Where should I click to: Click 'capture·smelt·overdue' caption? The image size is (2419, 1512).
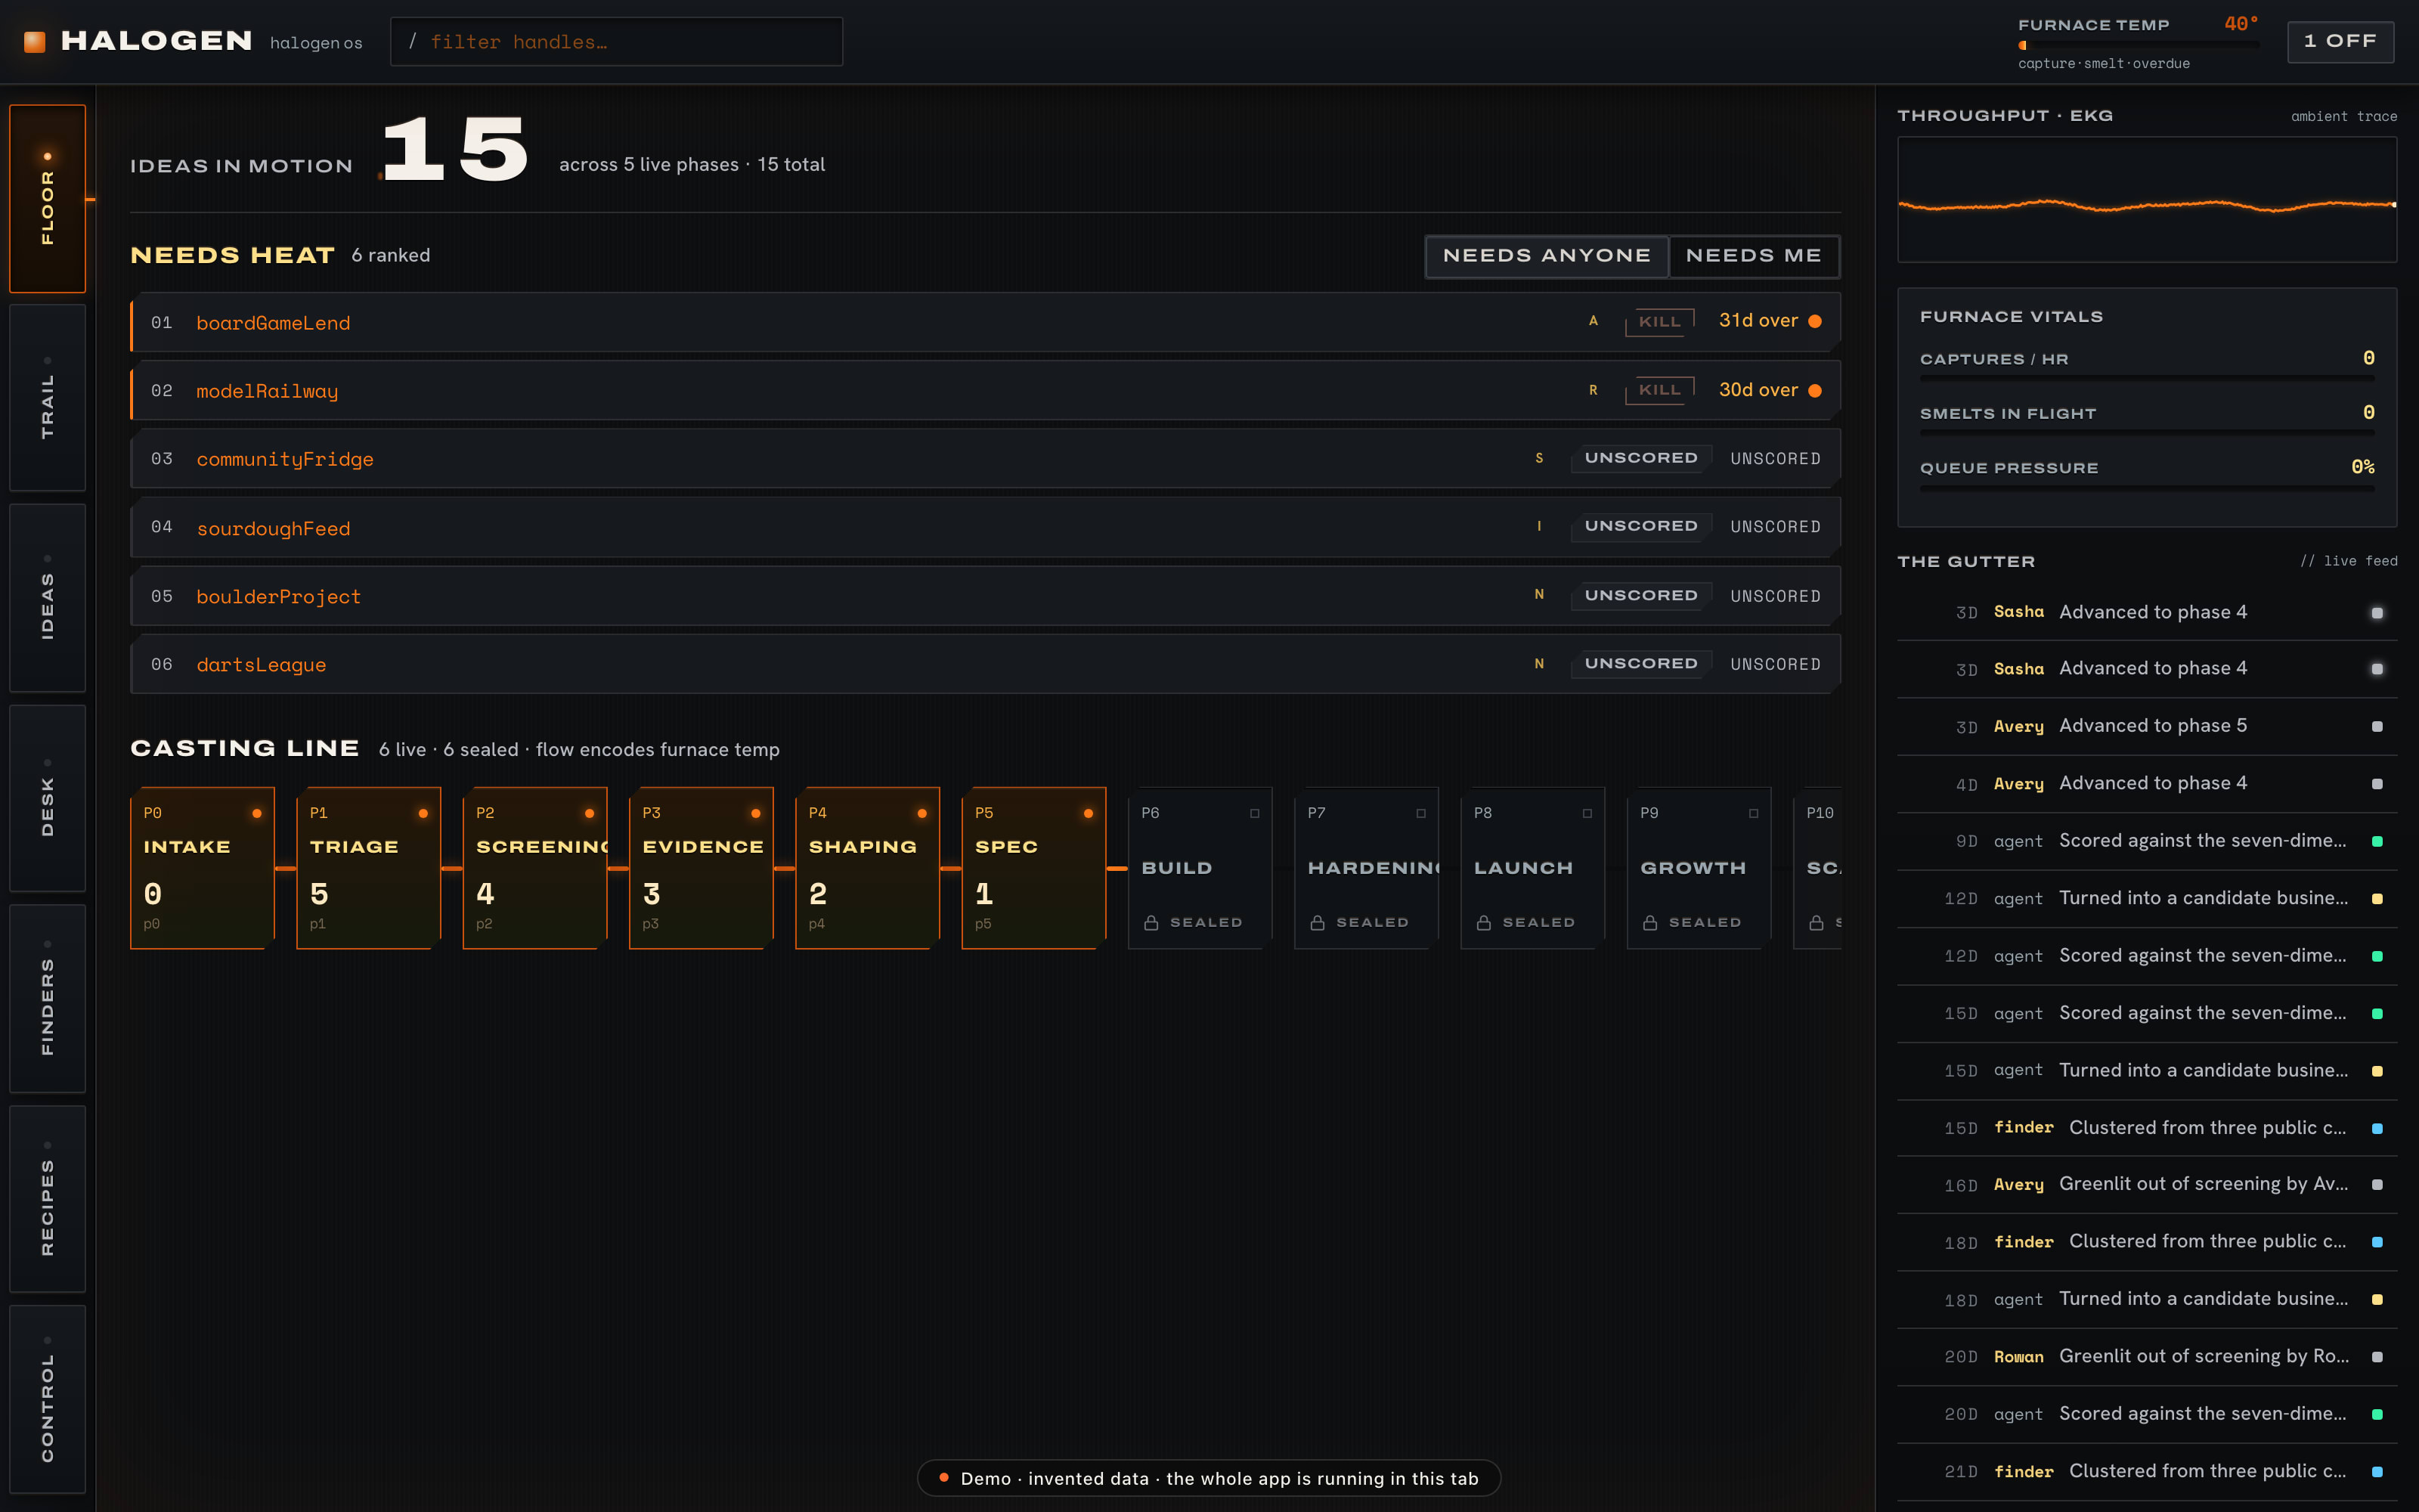click(x=2104, y=64)
